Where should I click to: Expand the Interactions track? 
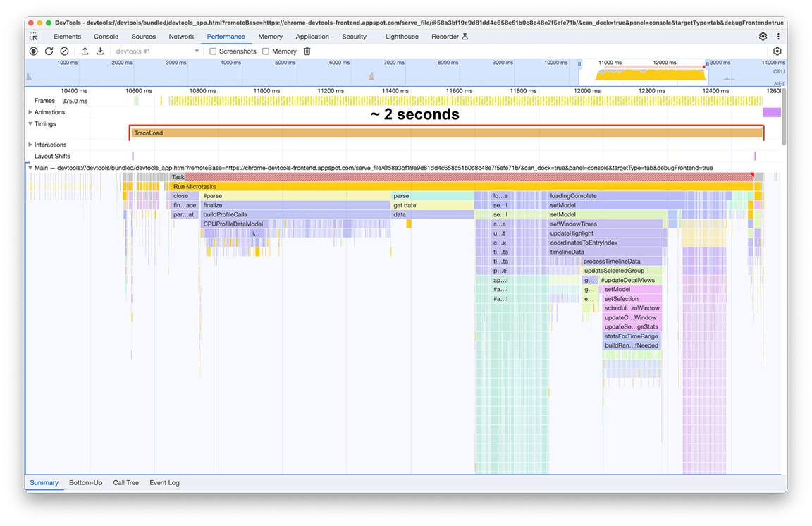click(31, 145)
